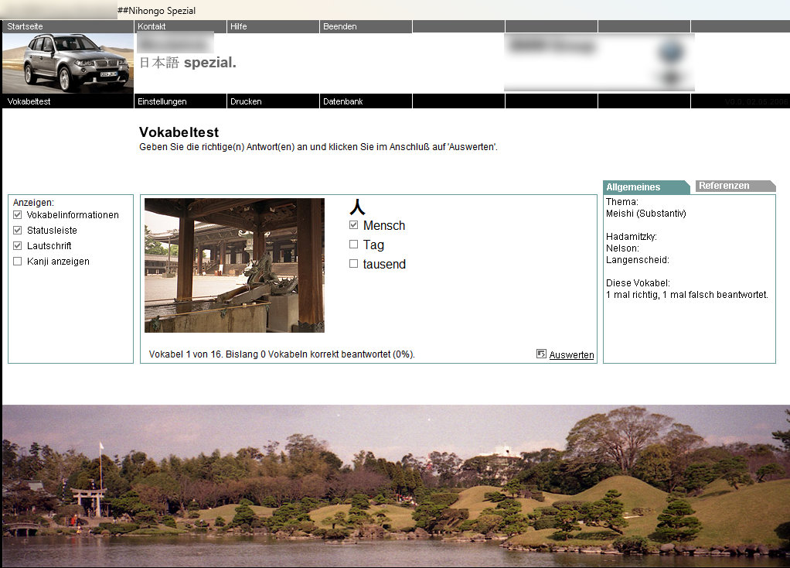Click the temple photo thumbnail
This screenshot has height=568, width=790.
pyautogui.click(x=234, y=265)
